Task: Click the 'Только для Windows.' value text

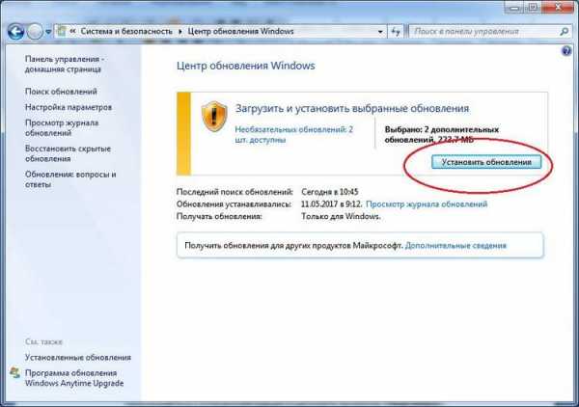Action: click(x=341, y=216)
